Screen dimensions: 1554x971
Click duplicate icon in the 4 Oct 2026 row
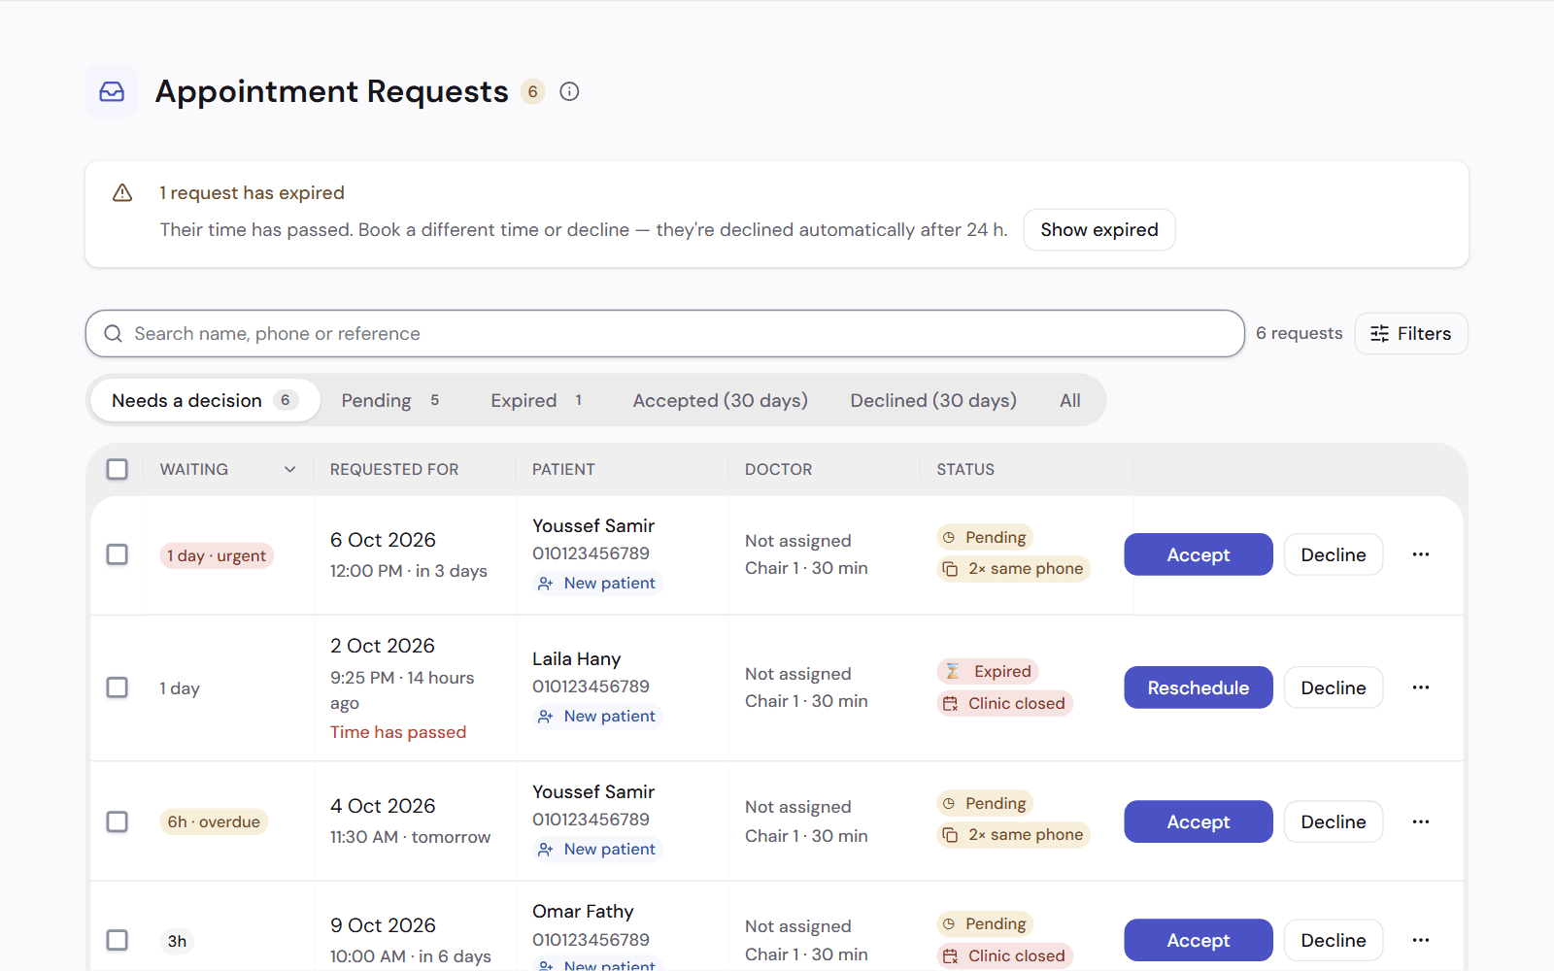click(950, 835)
